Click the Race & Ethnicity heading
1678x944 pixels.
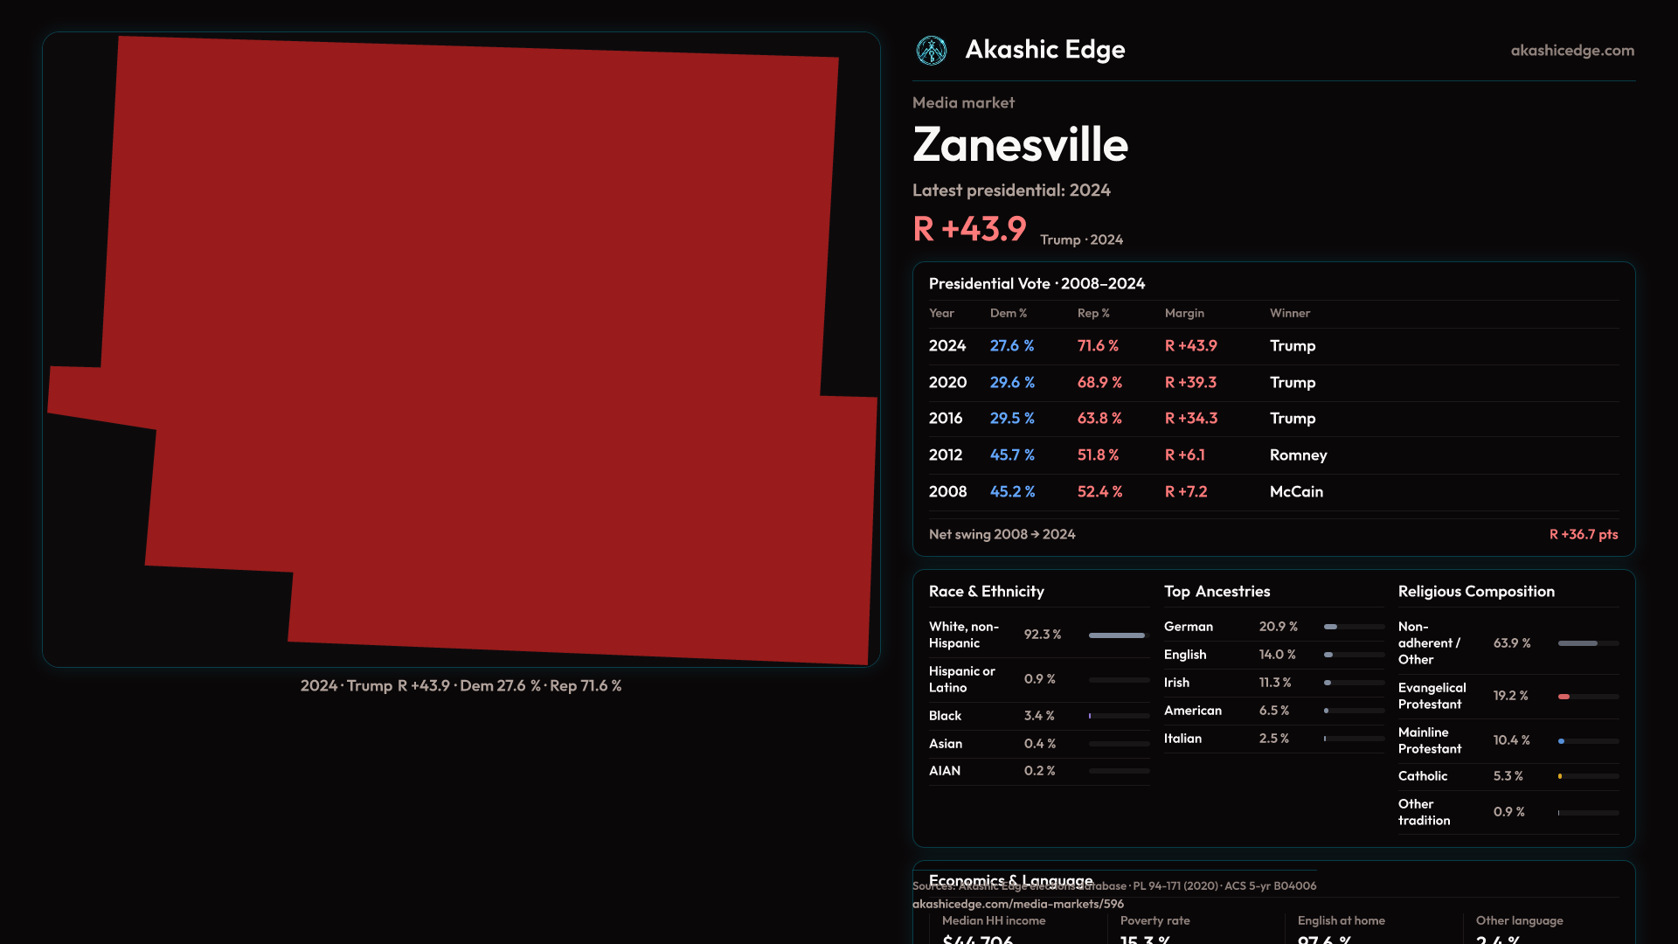tap(986, 592)
